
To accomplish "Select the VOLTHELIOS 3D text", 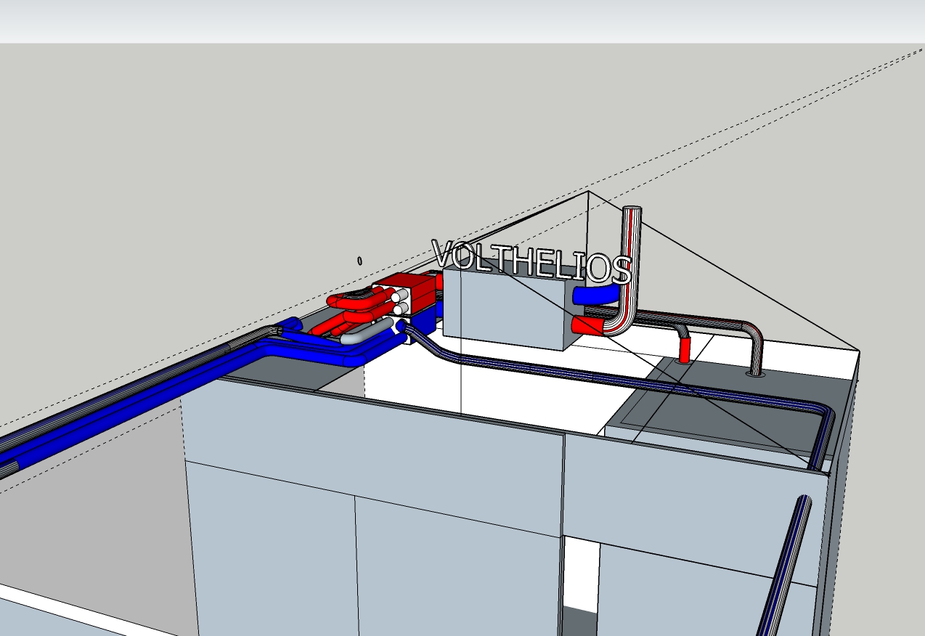I will (x=531, y=262).
